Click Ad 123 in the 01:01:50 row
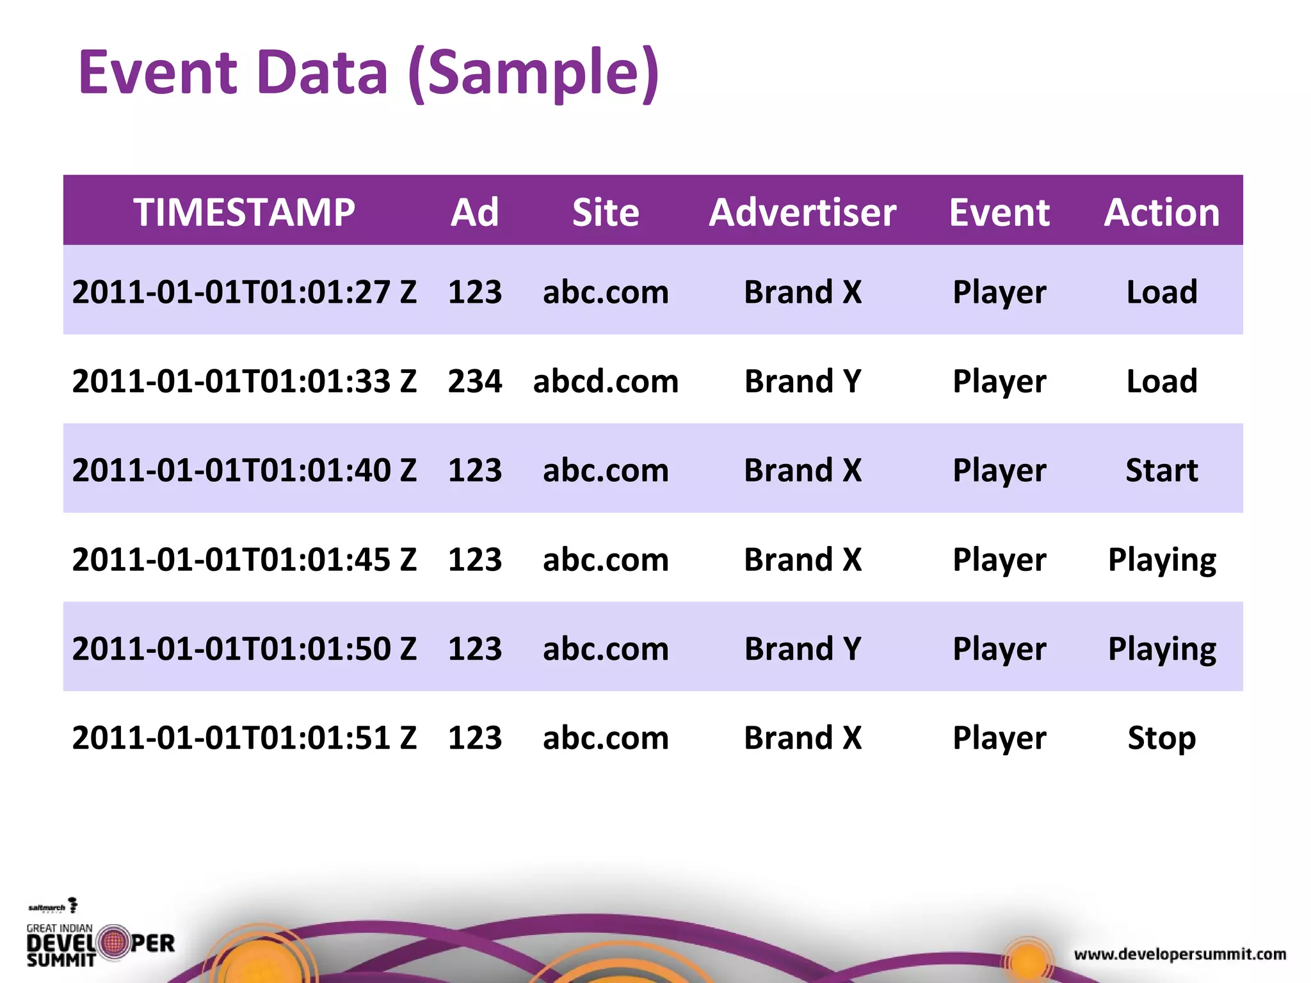The width and height of the screenshot is (1311, 983). (x=474, y=648)
